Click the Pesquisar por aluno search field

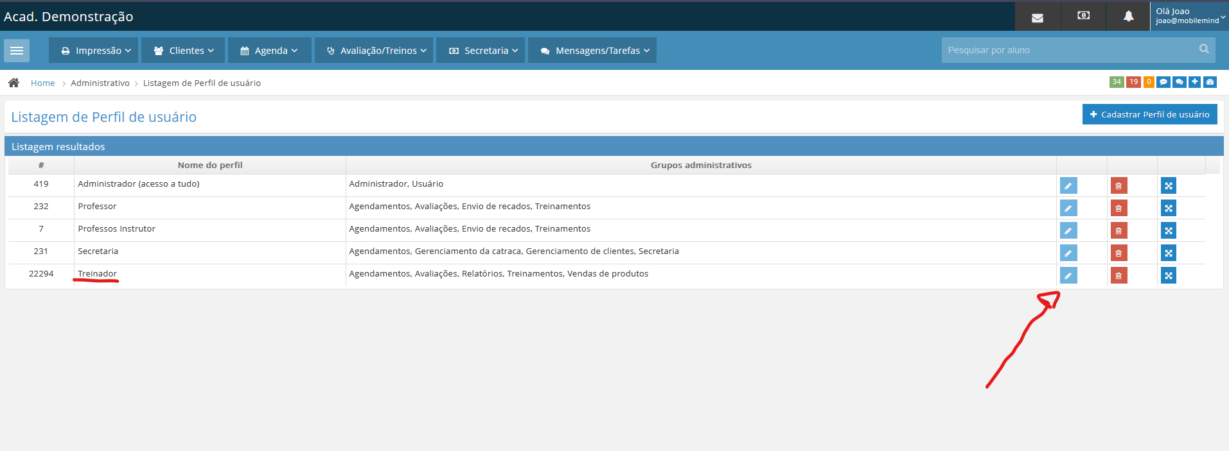tap(1066, 50)
